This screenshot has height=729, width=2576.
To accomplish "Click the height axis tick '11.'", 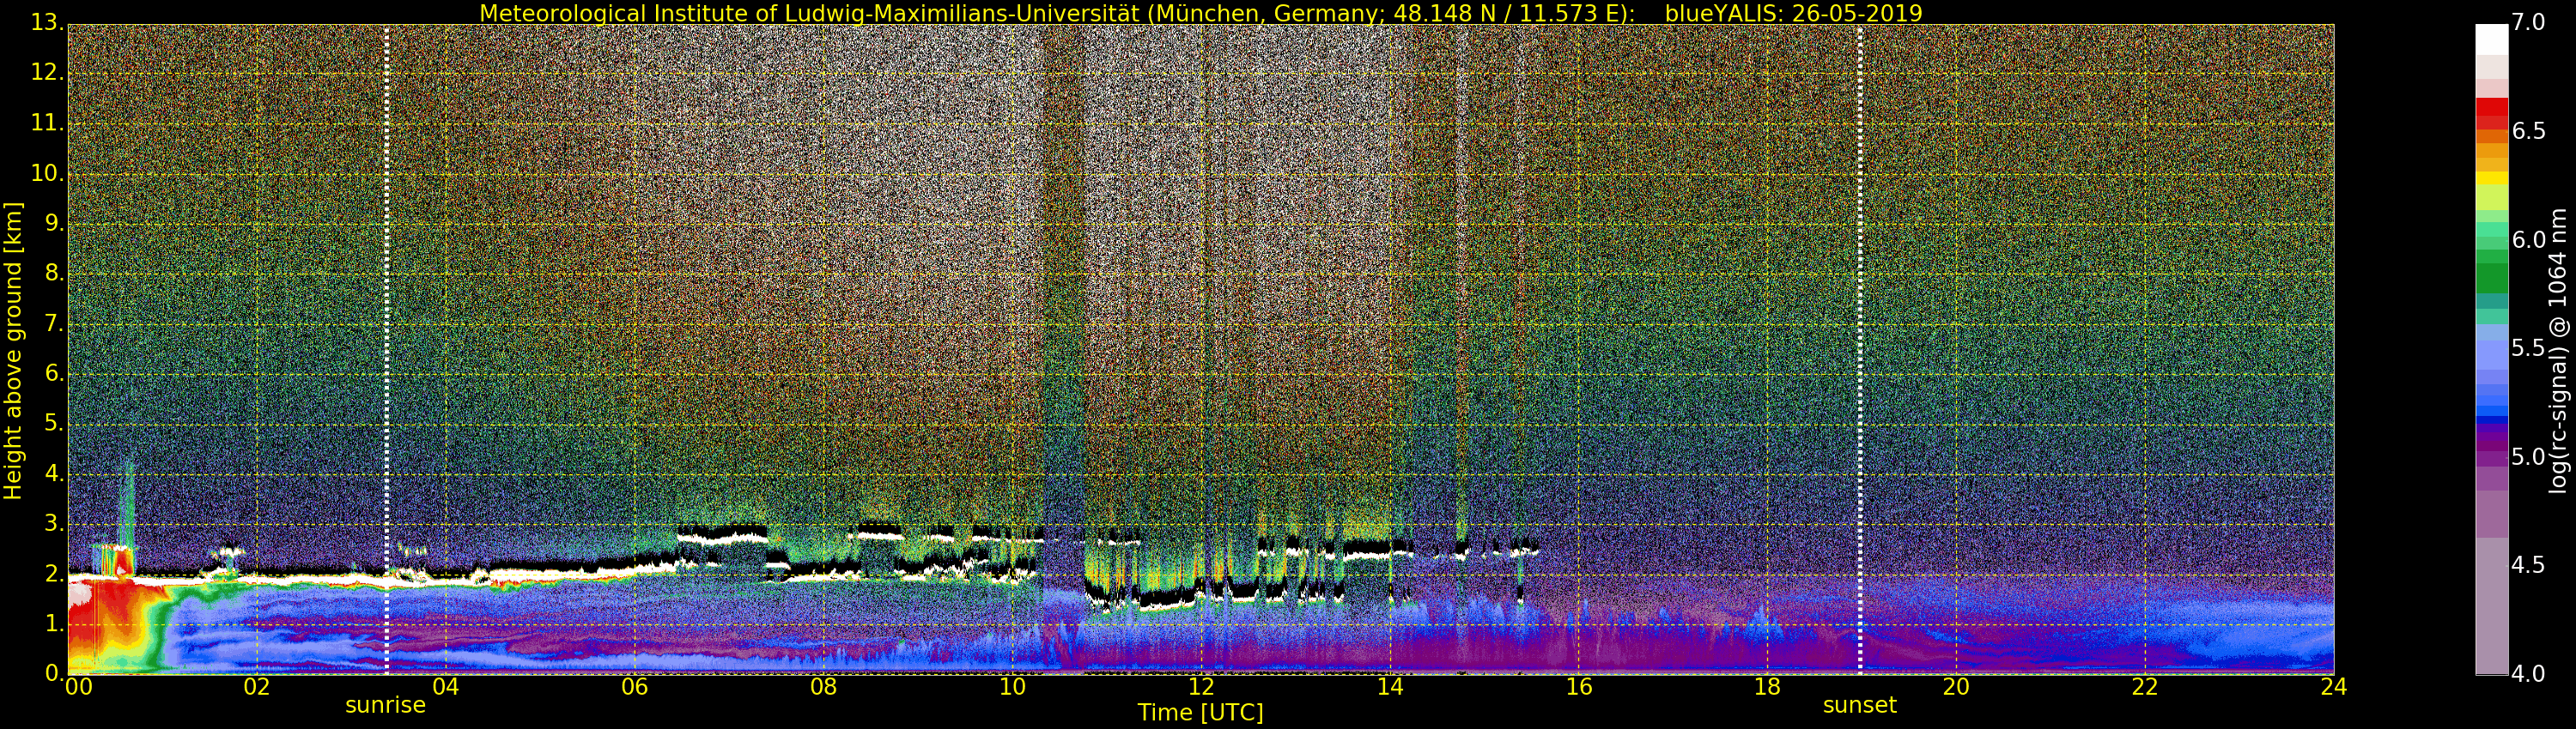I will [x=47, y=123].
